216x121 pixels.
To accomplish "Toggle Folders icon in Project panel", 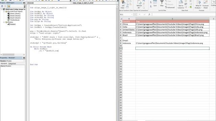I will click(8, 6).
